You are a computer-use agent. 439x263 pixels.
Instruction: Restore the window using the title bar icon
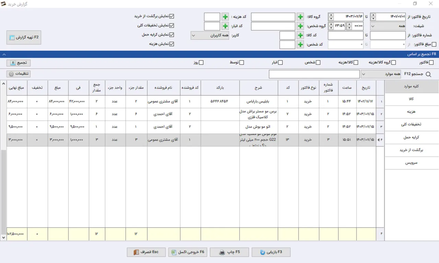point(415,4)
